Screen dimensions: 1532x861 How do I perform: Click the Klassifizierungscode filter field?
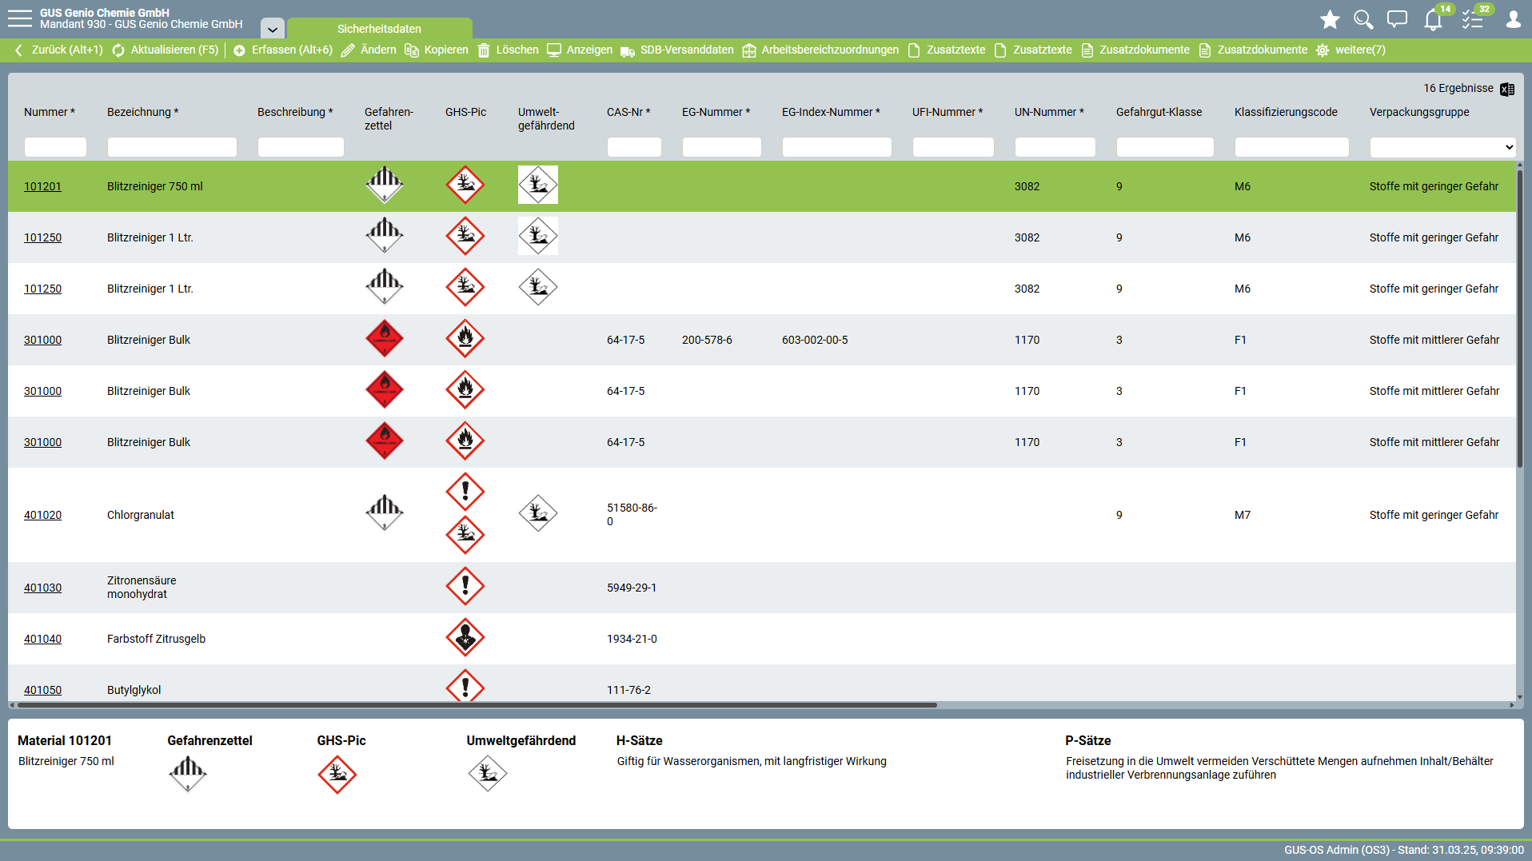[x=1291, y=147]
